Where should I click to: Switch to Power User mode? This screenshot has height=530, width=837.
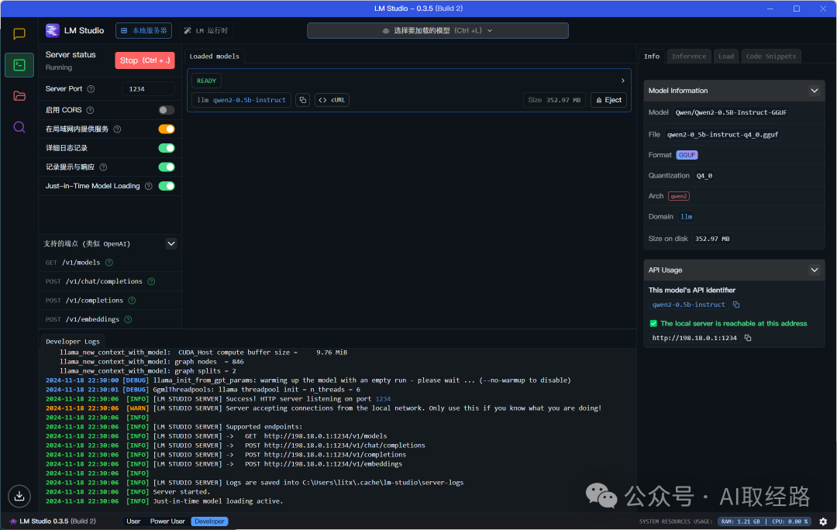point(167,521)
